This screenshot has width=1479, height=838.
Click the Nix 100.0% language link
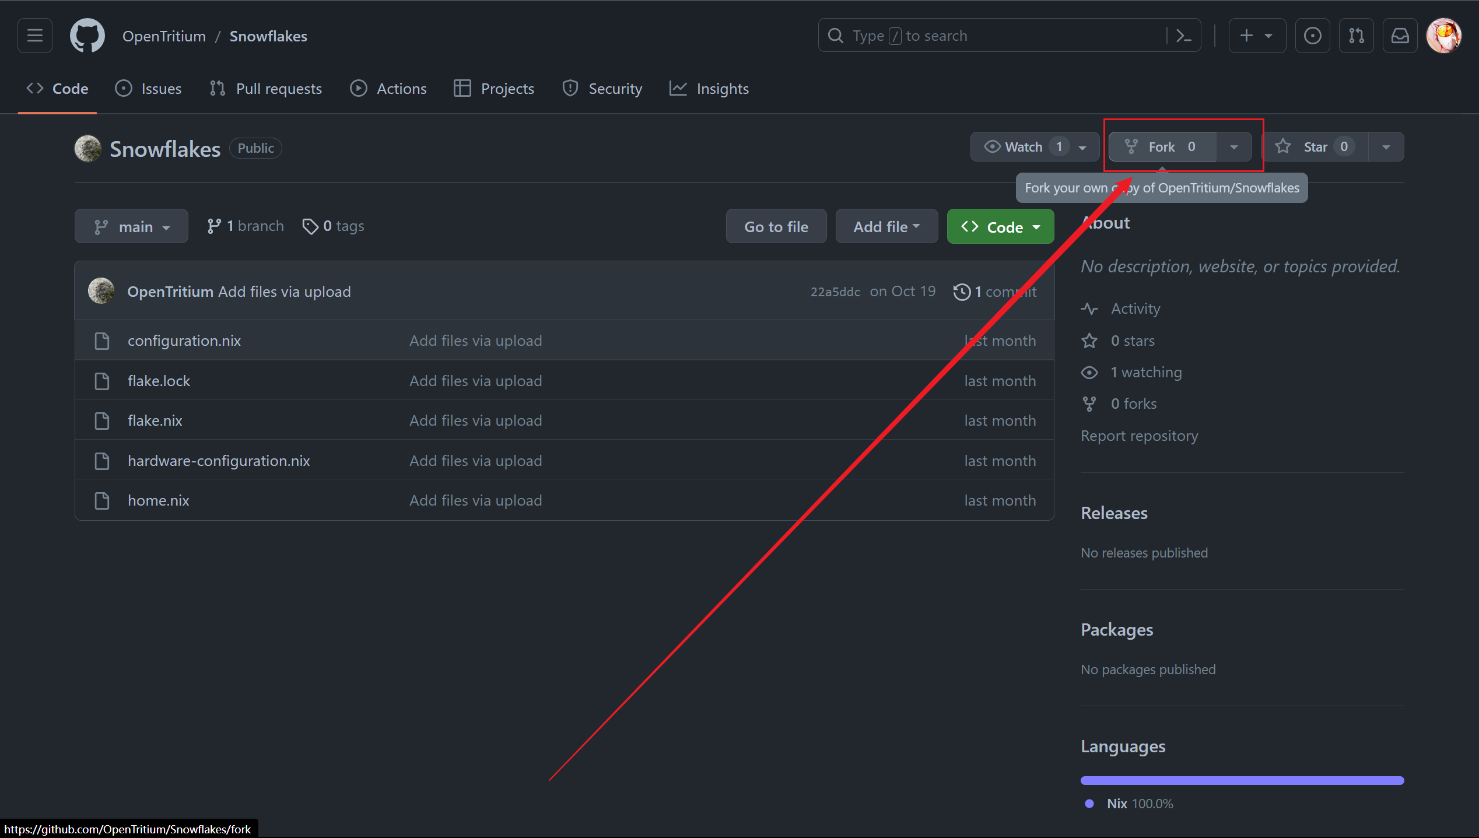(1140, 804)
